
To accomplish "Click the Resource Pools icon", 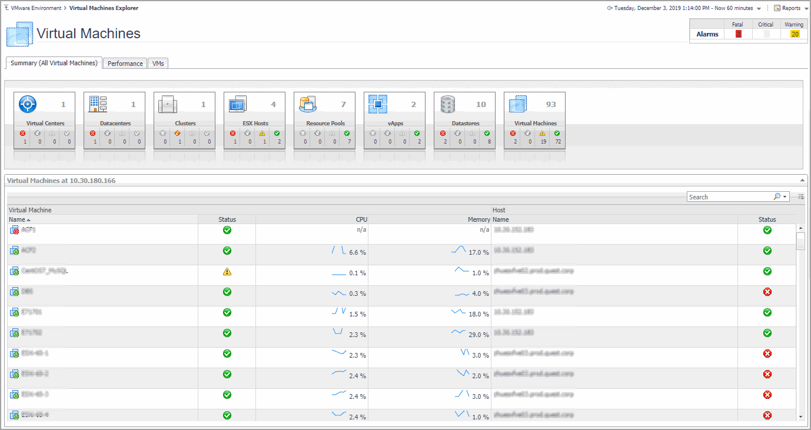I will pyautogui.click(x=308, y=104).
